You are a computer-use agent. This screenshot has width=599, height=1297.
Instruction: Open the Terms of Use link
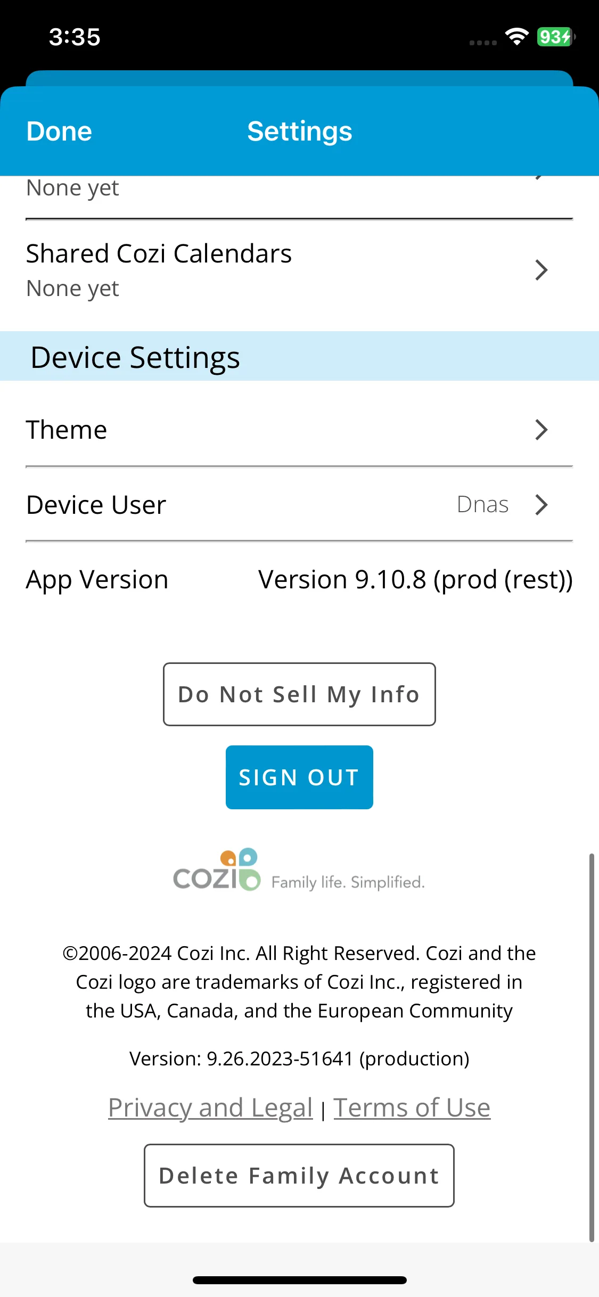point(412,1108)
